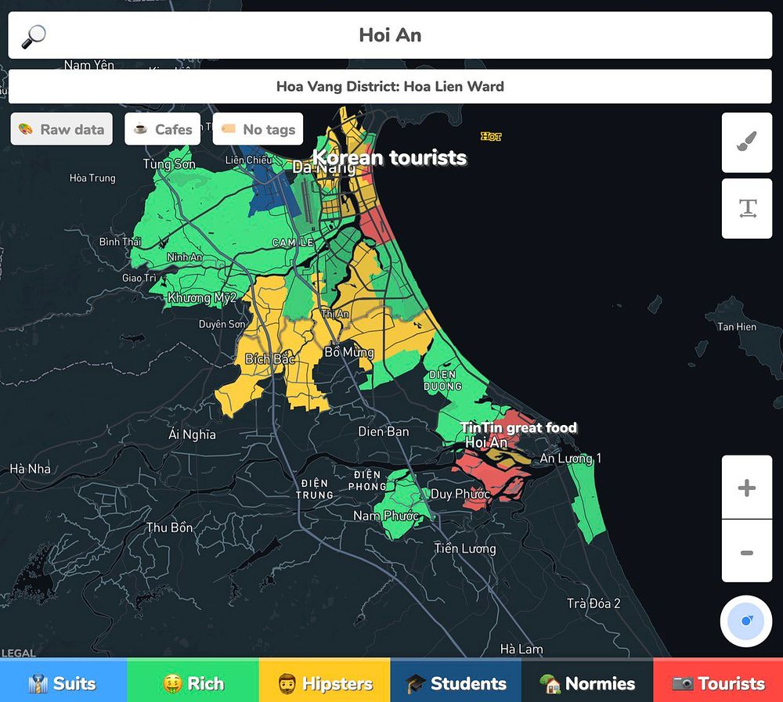Viewport: 783px width, 702px height.
Task: Select the paintbrush drawing tool
Action: [746, 142]
